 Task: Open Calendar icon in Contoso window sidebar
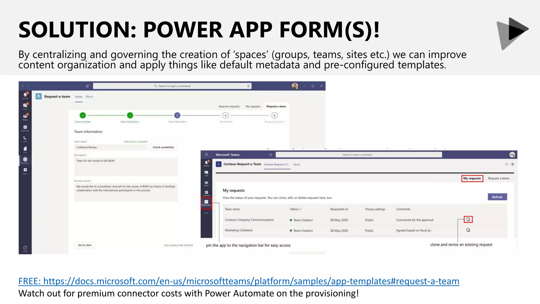pyautogui.click(x=206, y=193)
